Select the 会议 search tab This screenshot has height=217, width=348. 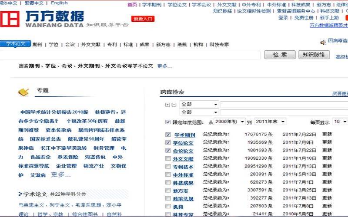(x=70, y=45)
